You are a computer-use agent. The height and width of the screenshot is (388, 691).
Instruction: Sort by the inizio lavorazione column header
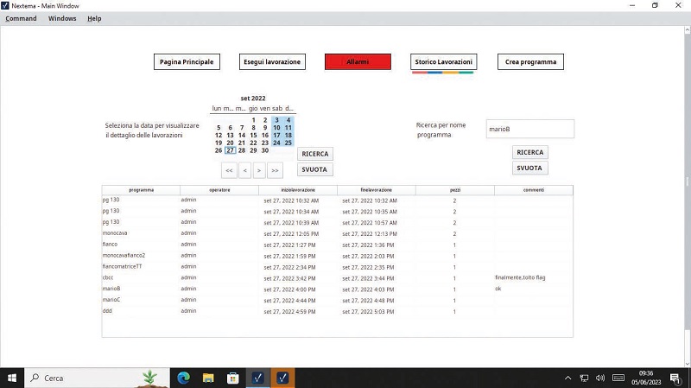click(298, 190)
